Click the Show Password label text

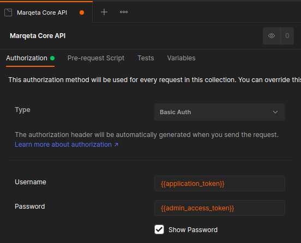coord(193,230)
